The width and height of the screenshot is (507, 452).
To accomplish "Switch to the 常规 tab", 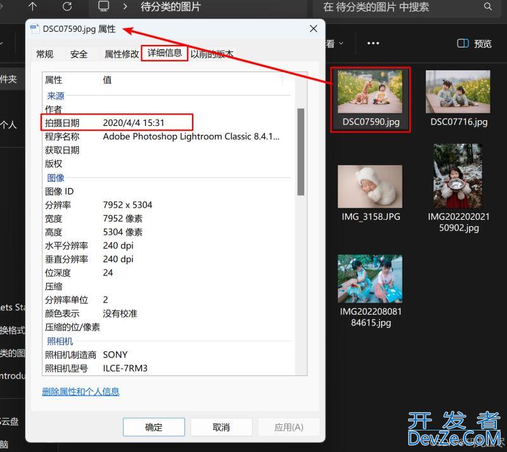I will coord(44,54).
